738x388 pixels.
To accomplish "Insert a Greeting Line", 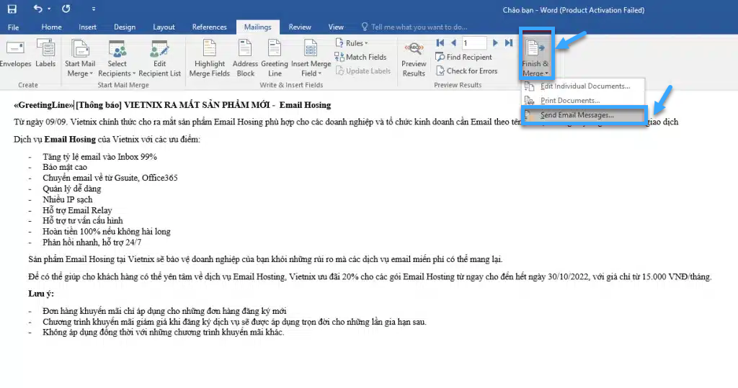I will point(275,59).
